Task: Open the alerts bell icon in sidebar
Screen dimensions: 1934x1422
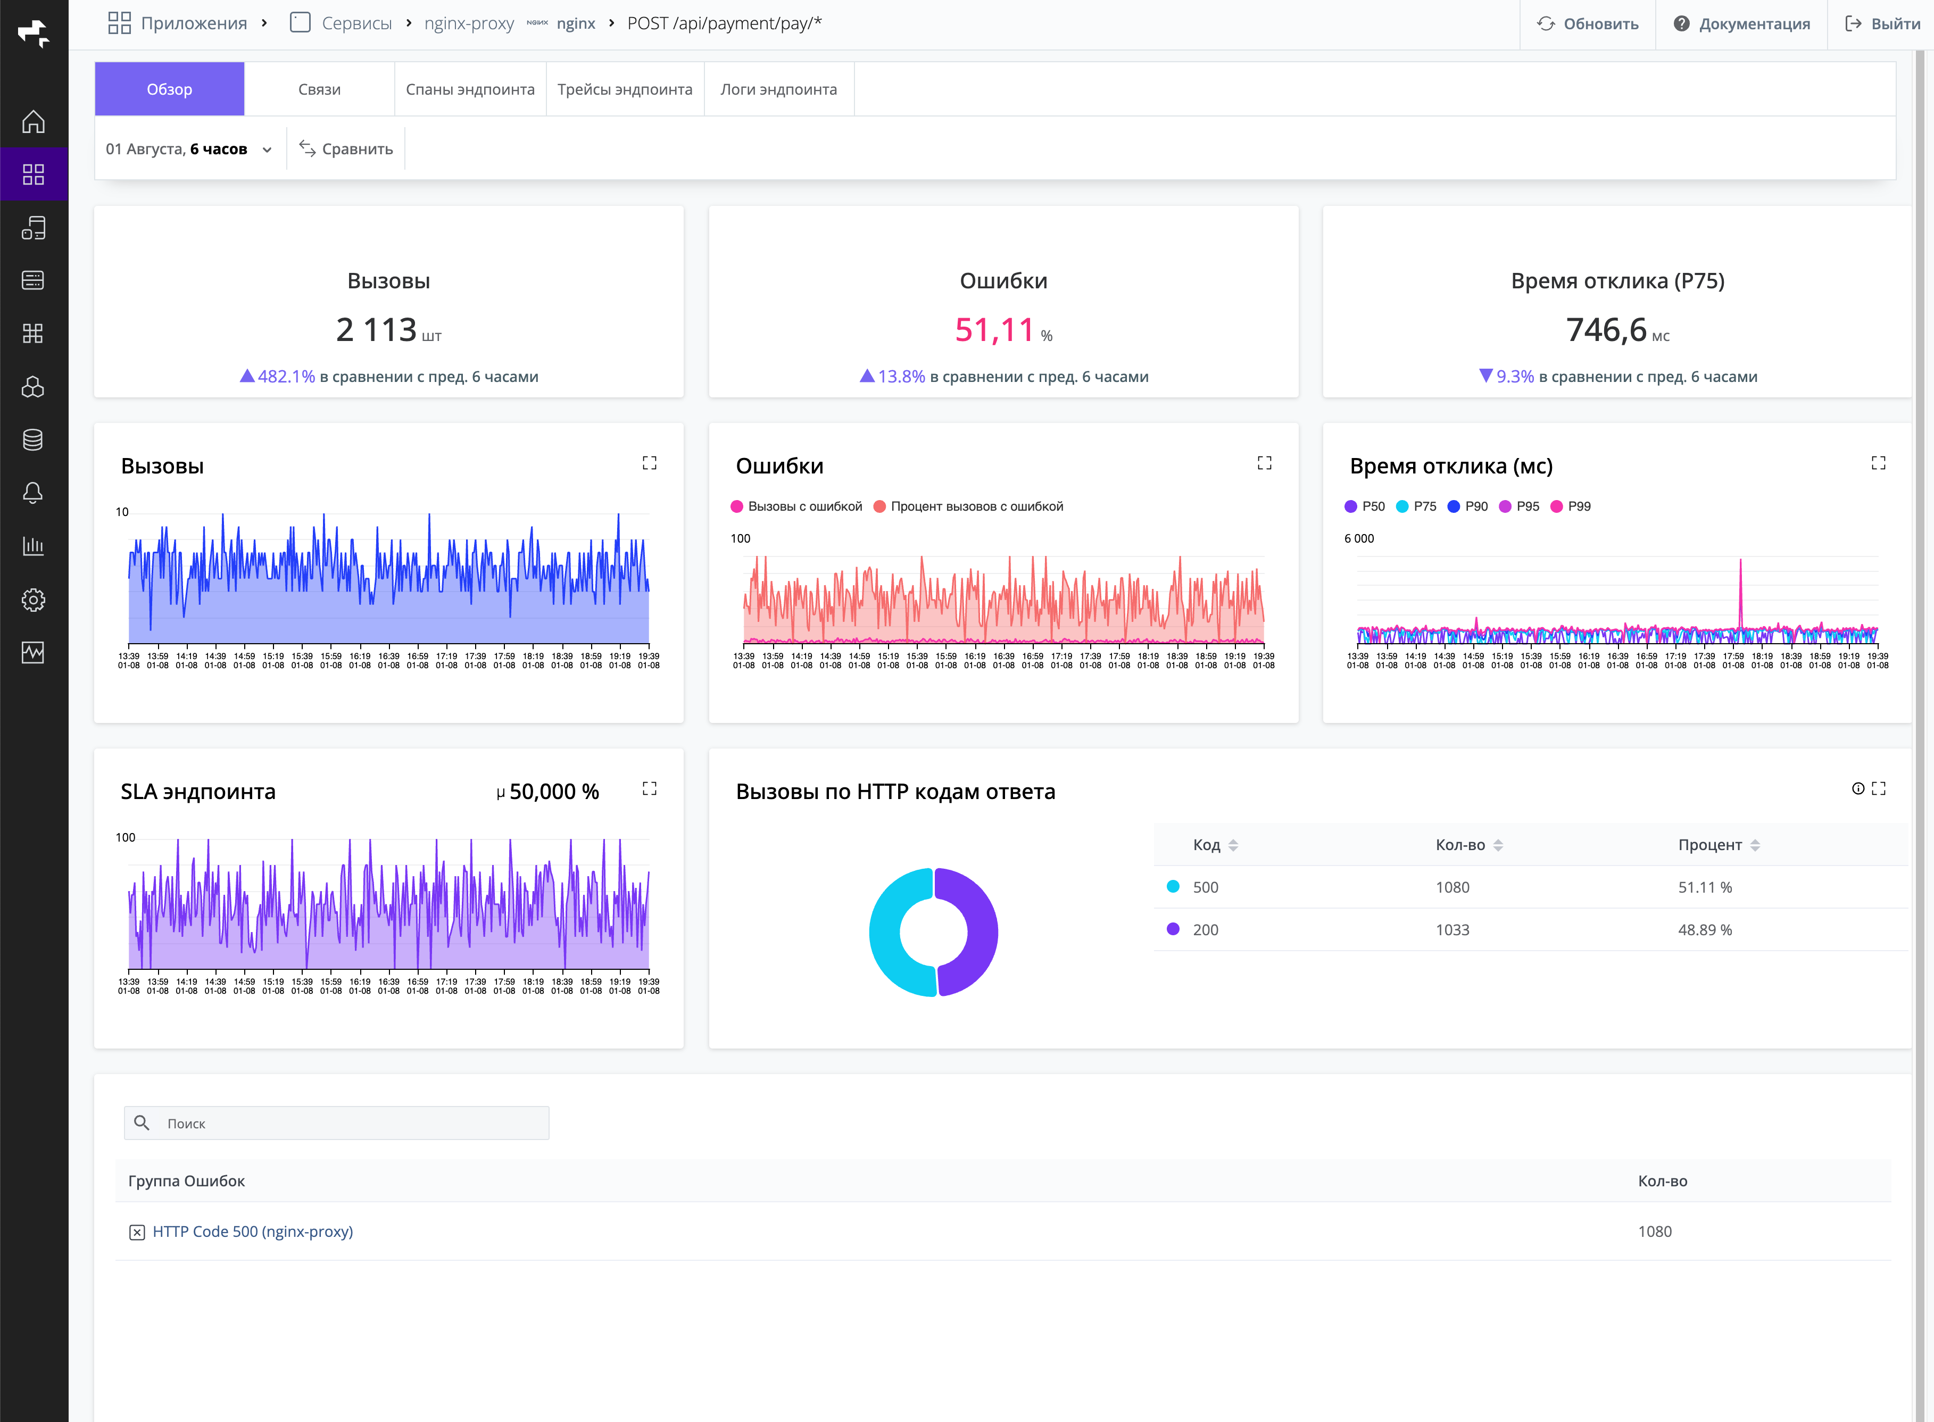Action: click(x=34, y=493)
